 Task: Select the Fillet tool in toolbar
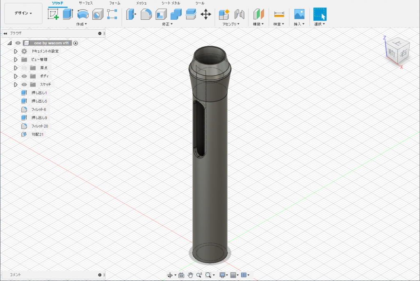pos(146,14)
